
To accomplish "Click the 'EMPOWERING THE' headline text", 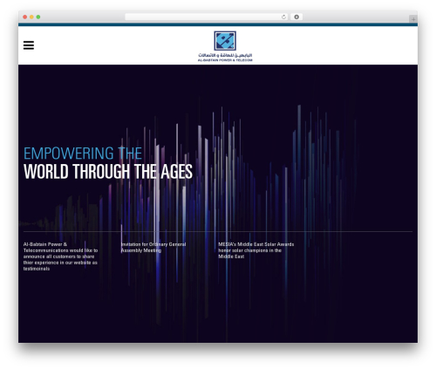I will point(83,154).
